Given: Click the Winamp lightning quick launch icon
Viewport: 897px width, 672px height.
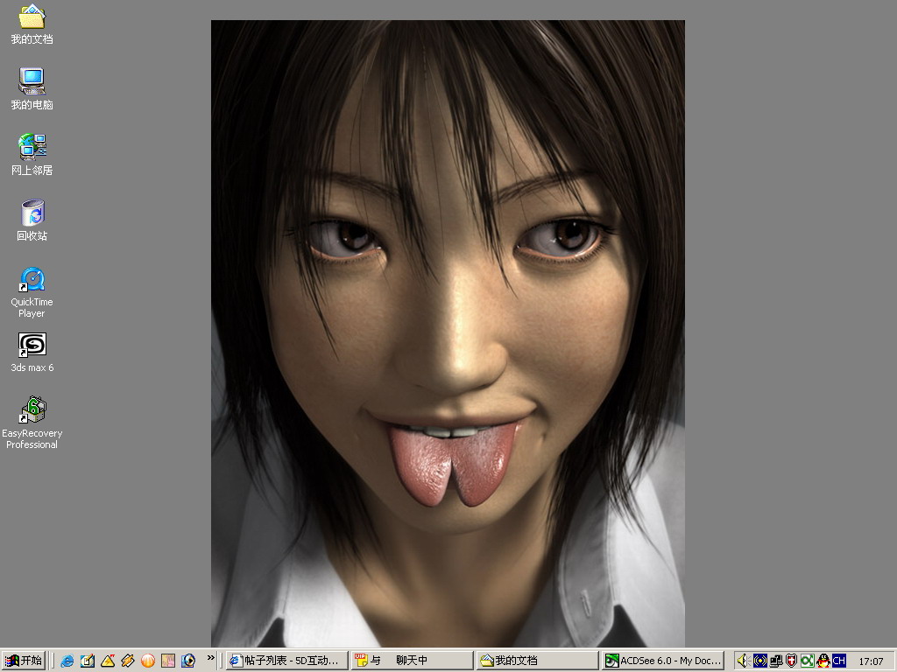Looking at the screenshot, I should 128,661.
